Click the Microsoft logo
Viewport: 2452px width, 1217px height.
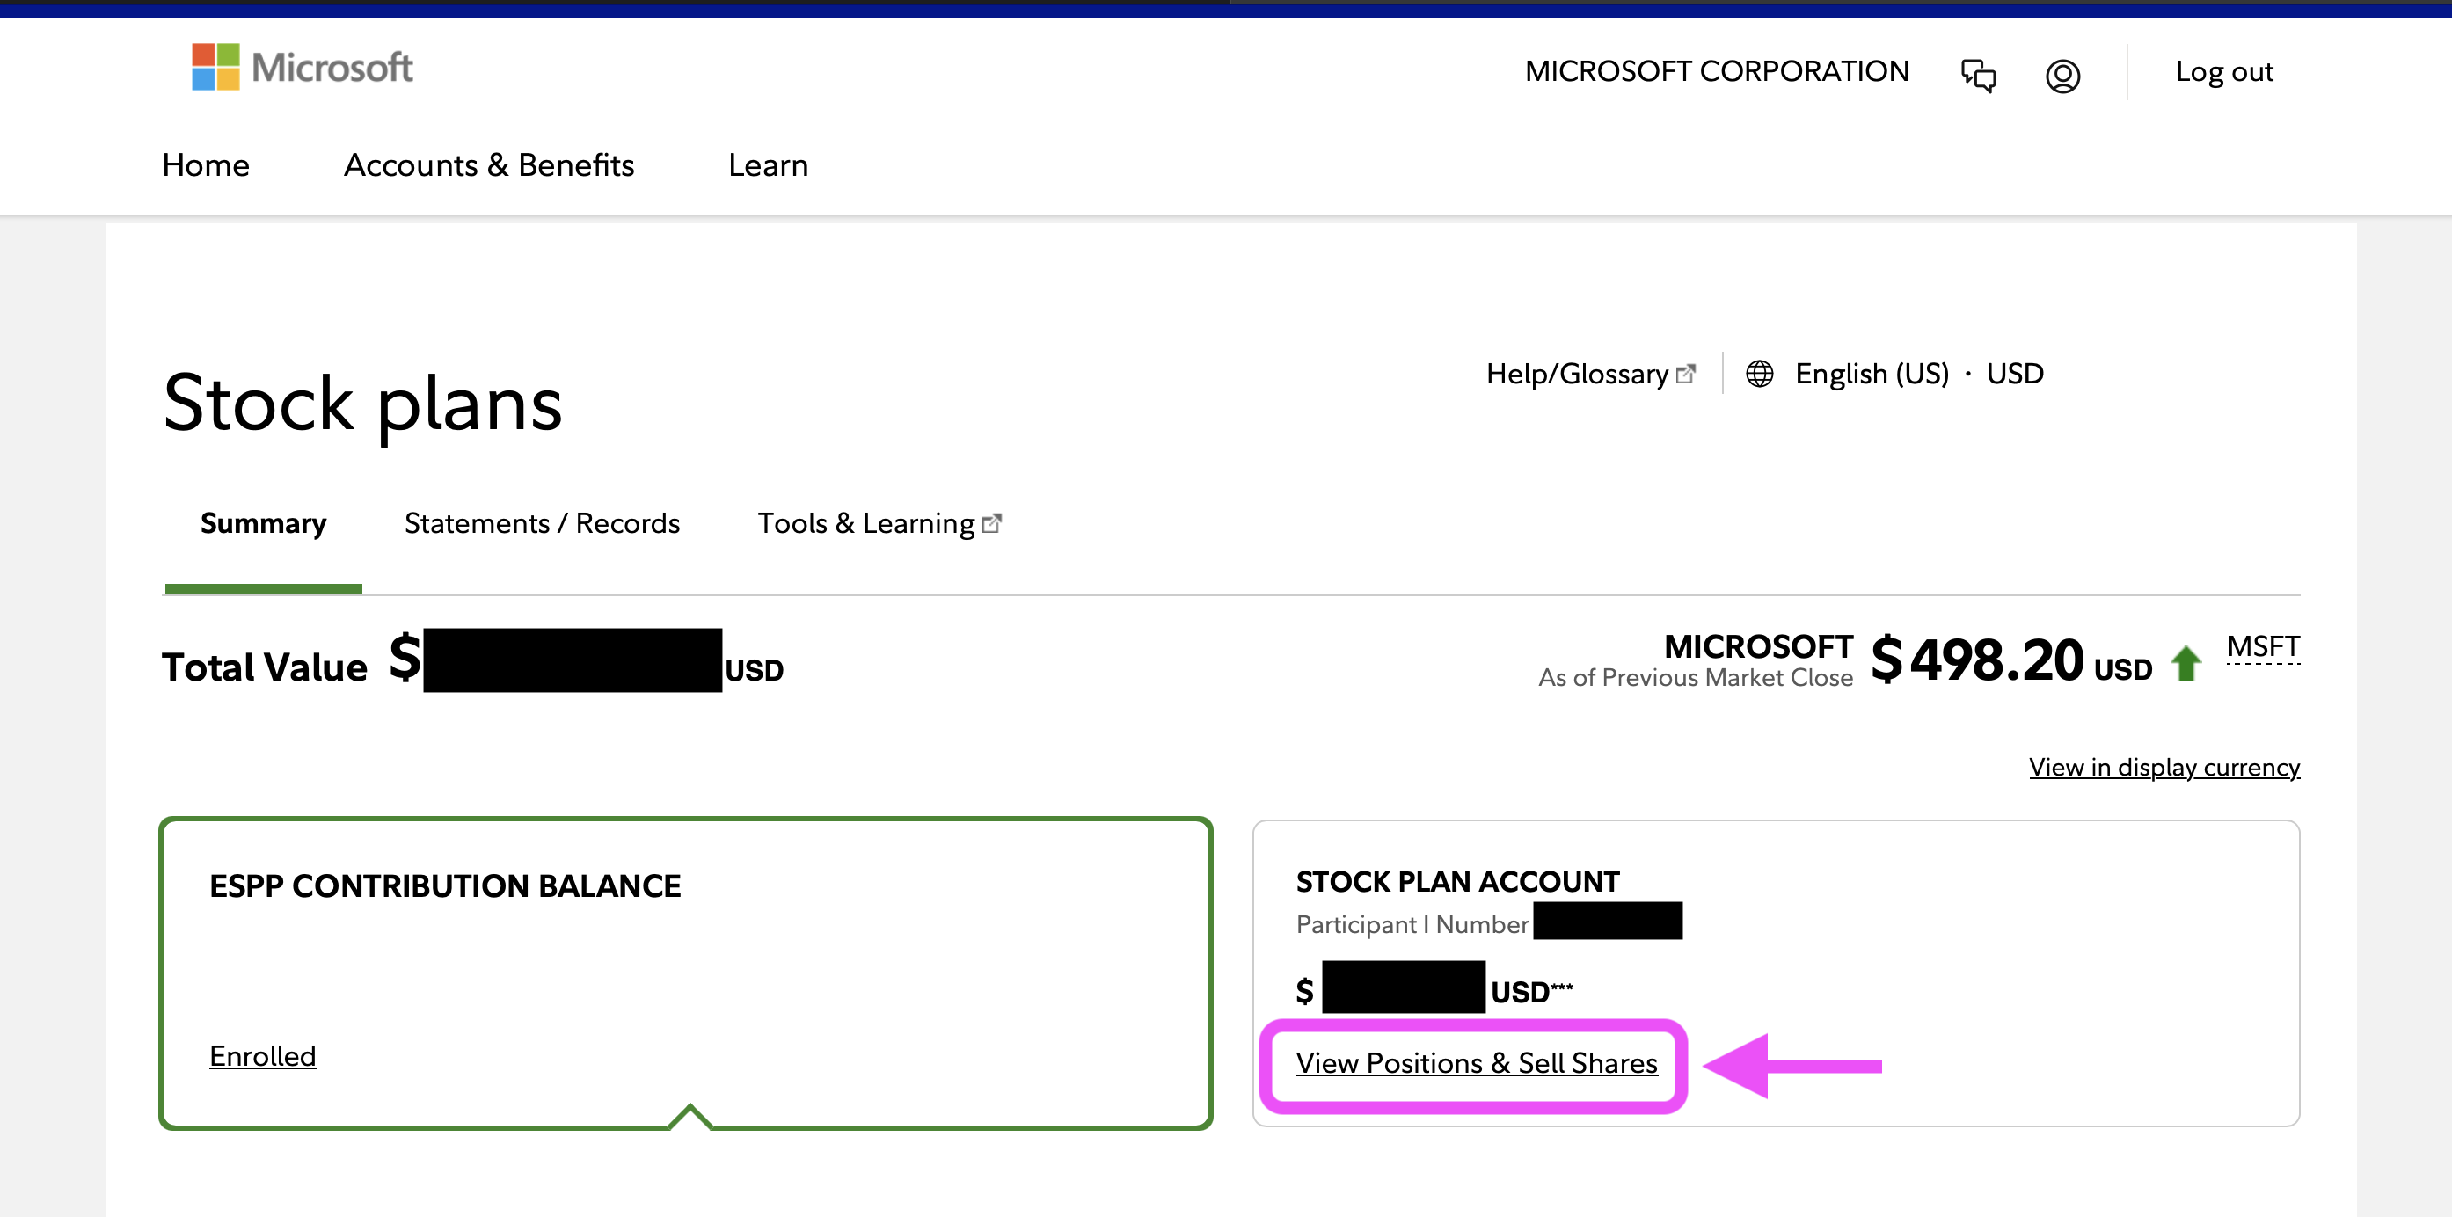pyautogui.click(x=301, y=68)
